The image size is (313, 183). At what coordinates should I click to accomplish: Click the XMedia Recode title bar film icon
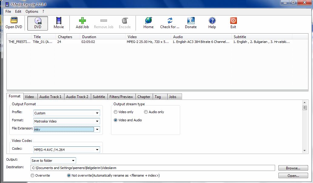click(x=7, y=4)
